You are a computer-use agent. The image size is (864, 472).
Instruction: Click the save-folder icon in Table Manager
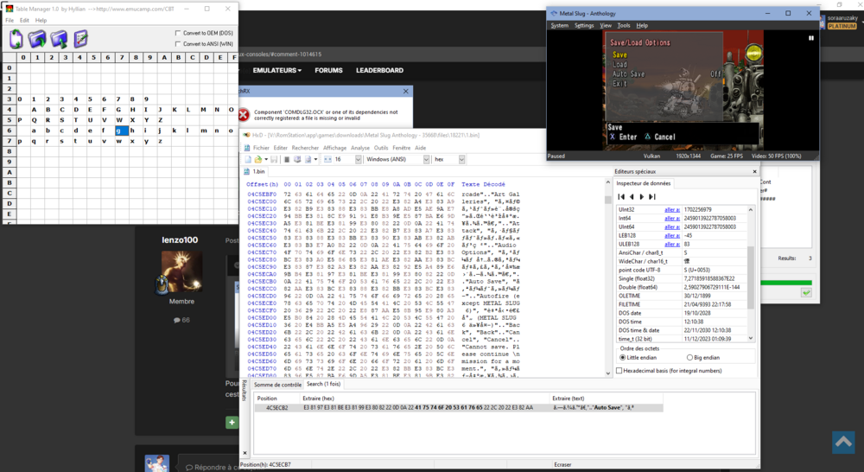pyautogui.click(x=59, y=39)
